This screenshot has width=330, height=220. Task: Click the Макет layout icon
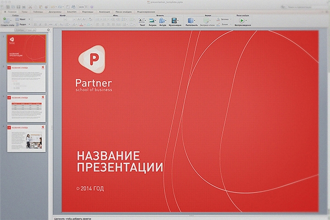[17, 19]
